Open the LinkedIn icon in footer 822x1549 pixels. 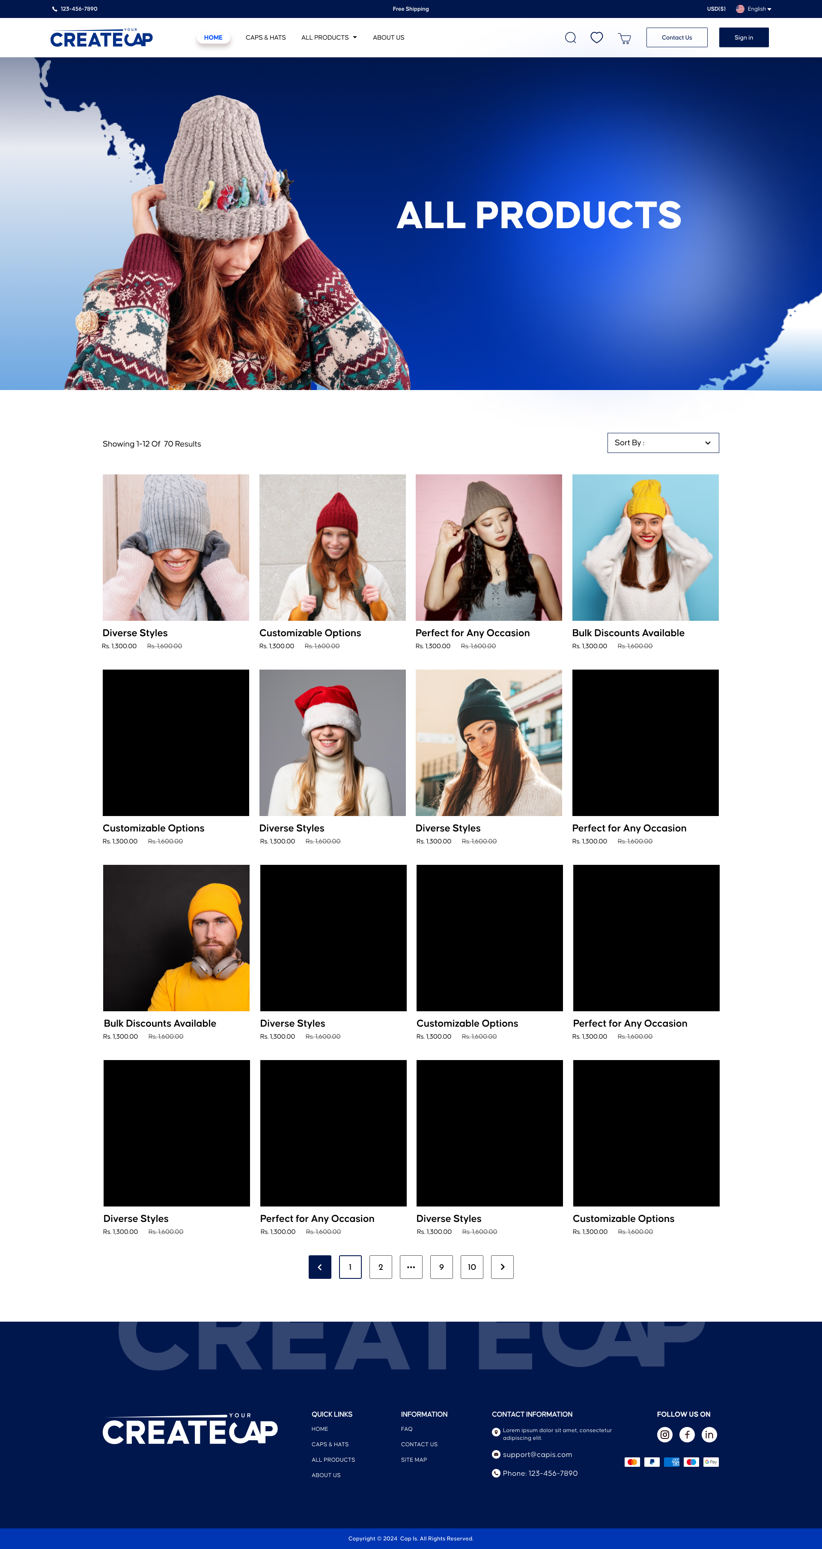coord(709,1434)
